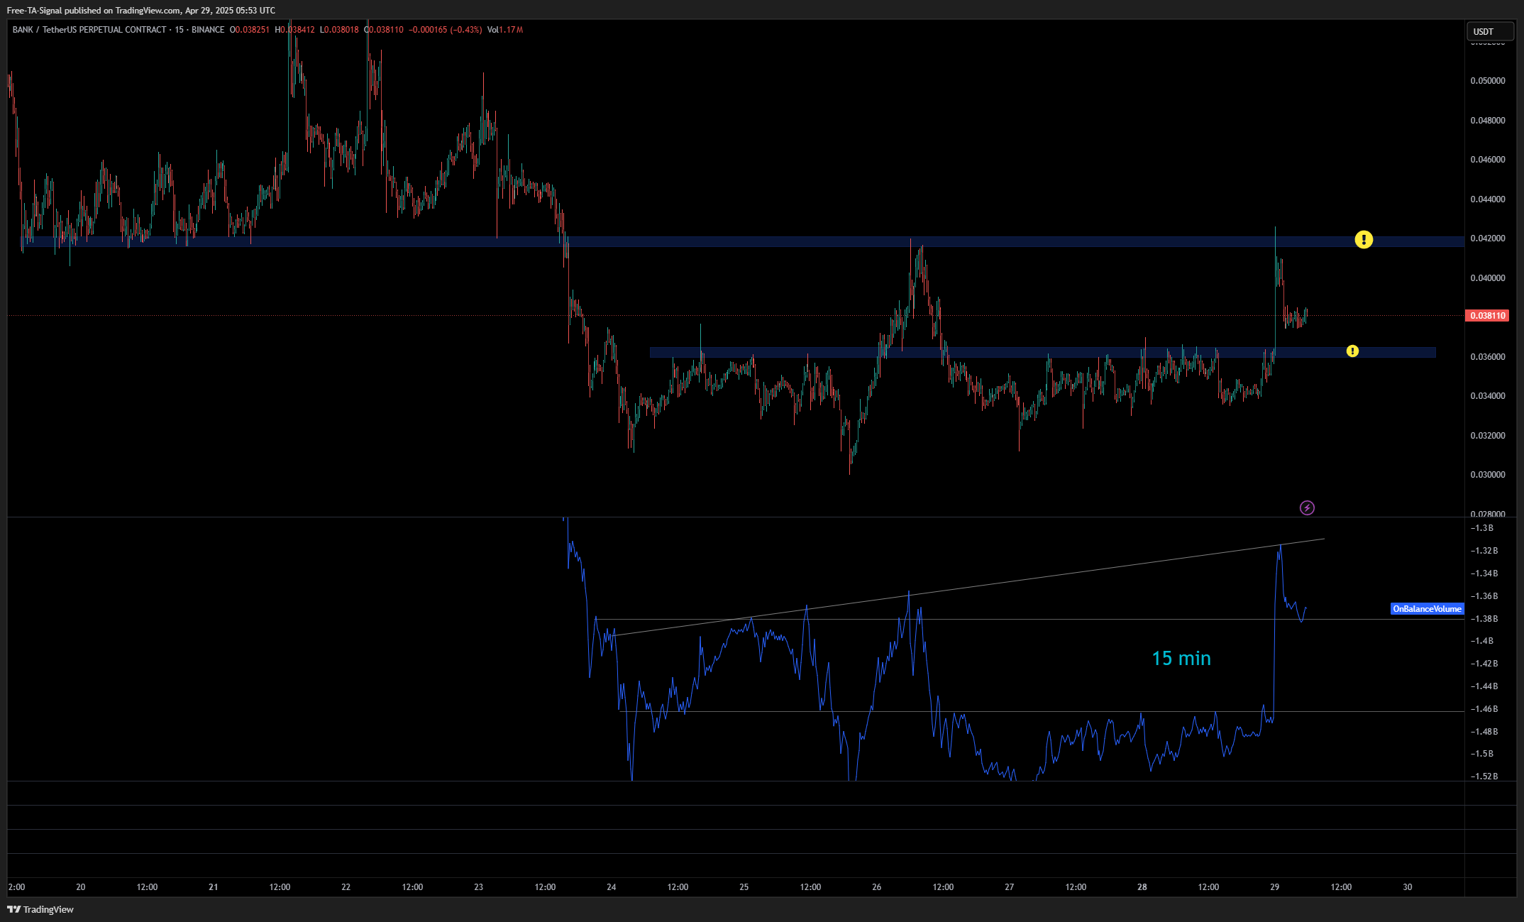Image resolution: width=1524 pixels, height=922 pixels.
Task: Click the -0.43% change value in header
Action: click(466, 30)
